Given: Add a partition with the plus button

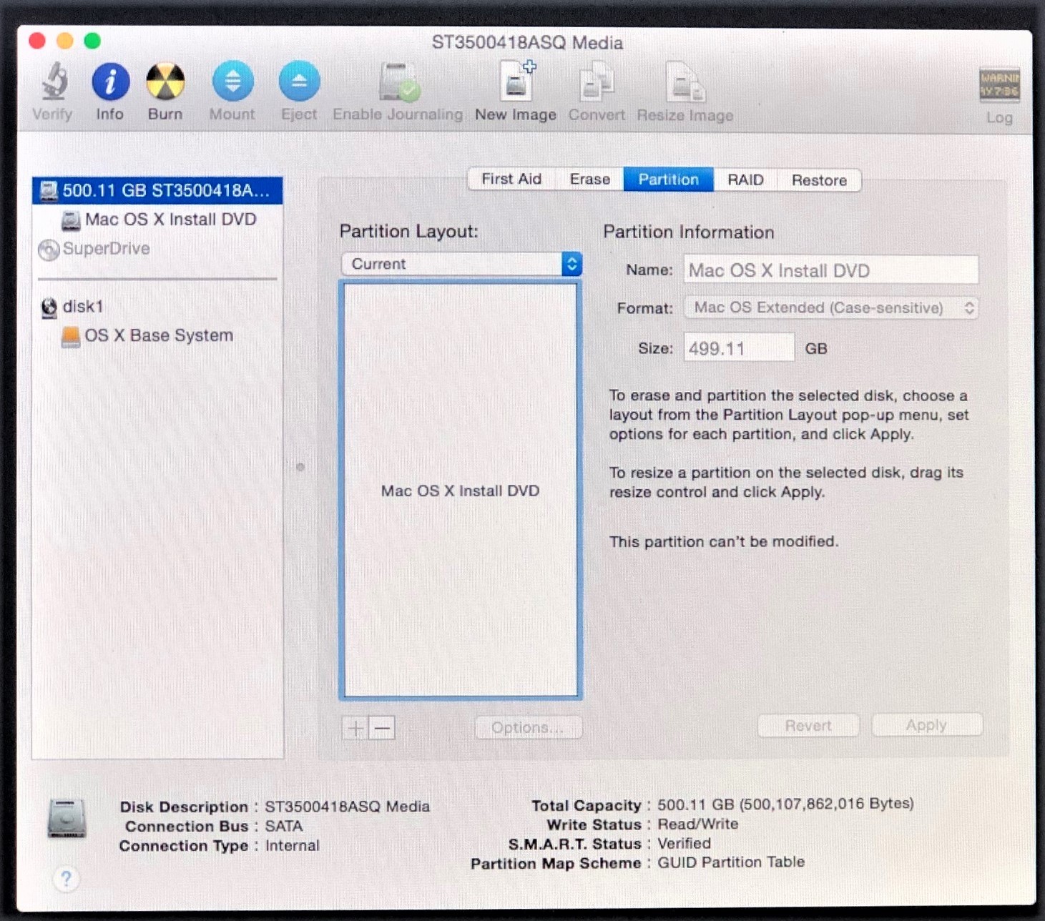Looking at the screenshot, I should 355,729.
